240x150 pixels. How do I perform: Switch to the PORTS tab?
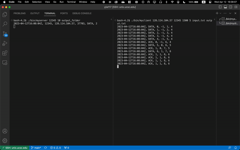[64, 13]
